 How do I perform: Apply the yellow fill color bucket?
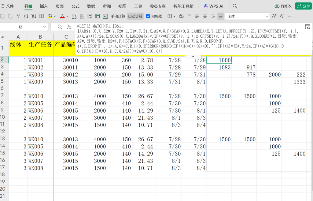point(50,16)
